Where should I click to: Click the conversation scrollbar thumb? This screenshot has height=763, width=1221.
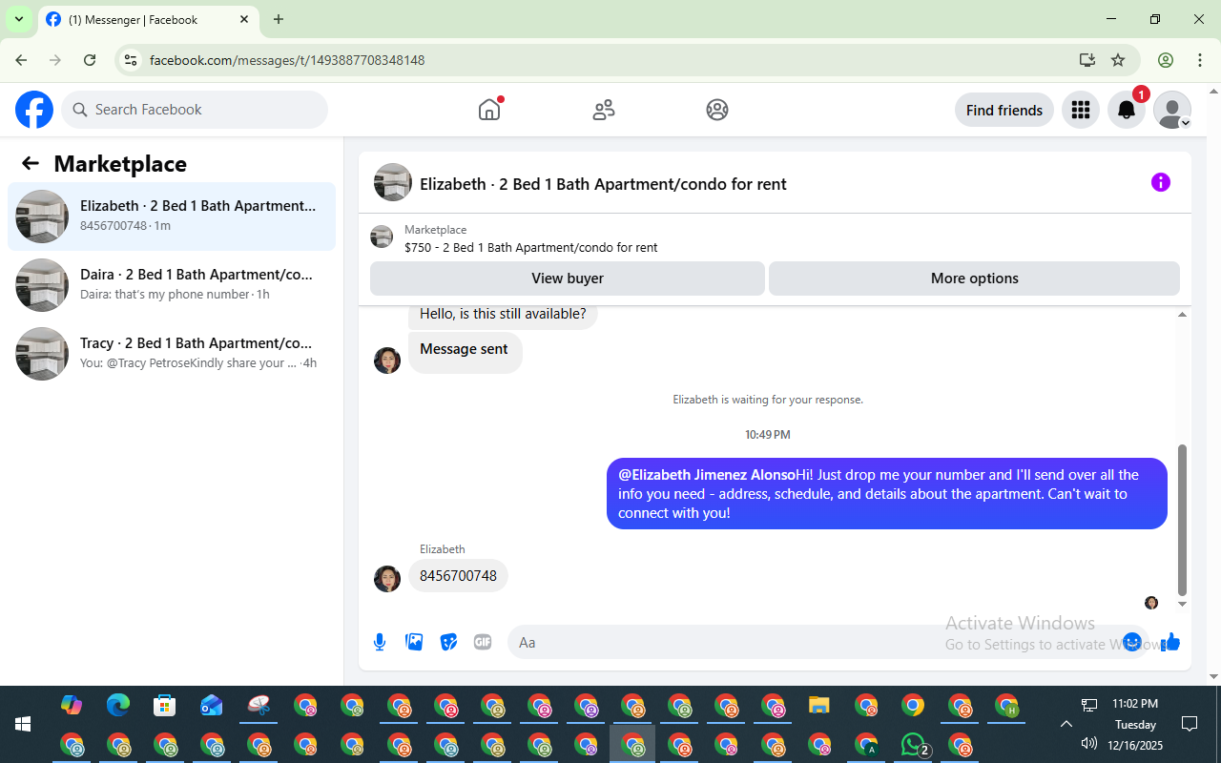click(1183, 520)
